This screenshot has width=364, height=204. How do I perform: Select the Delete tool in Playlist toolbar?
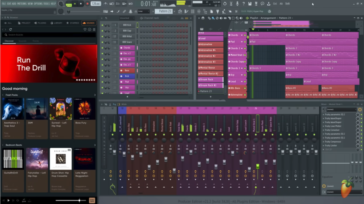pos(217,18)
